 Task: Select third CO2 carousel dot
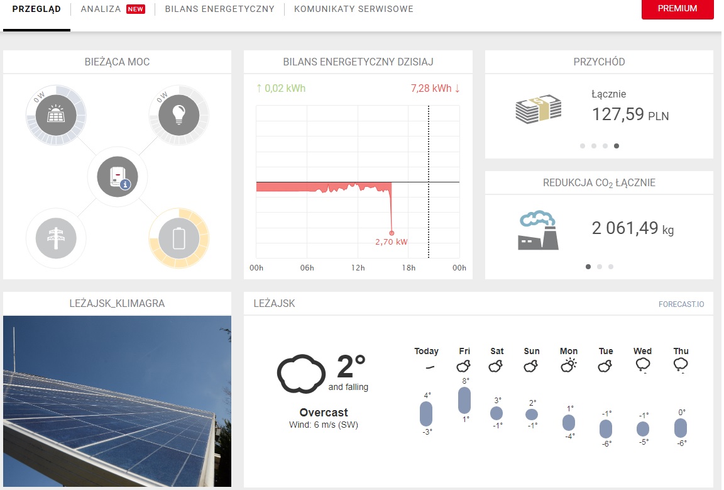[x=611, y=267]
